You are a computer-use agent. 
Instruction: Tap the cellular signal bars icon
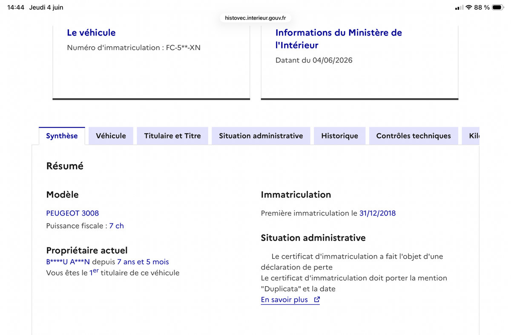pyautogui.click(x=459, y=8)
